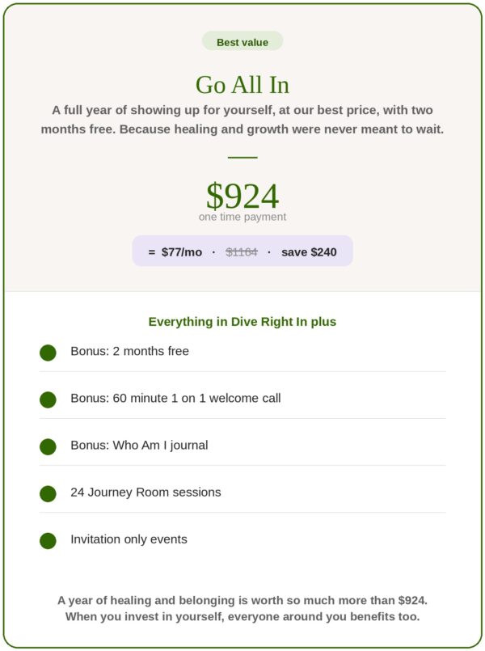Select the Invitation only events item

[242, 539]
